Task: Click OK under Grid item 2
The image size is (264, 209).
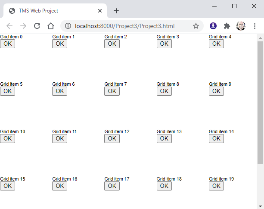Action: point(112,44)
